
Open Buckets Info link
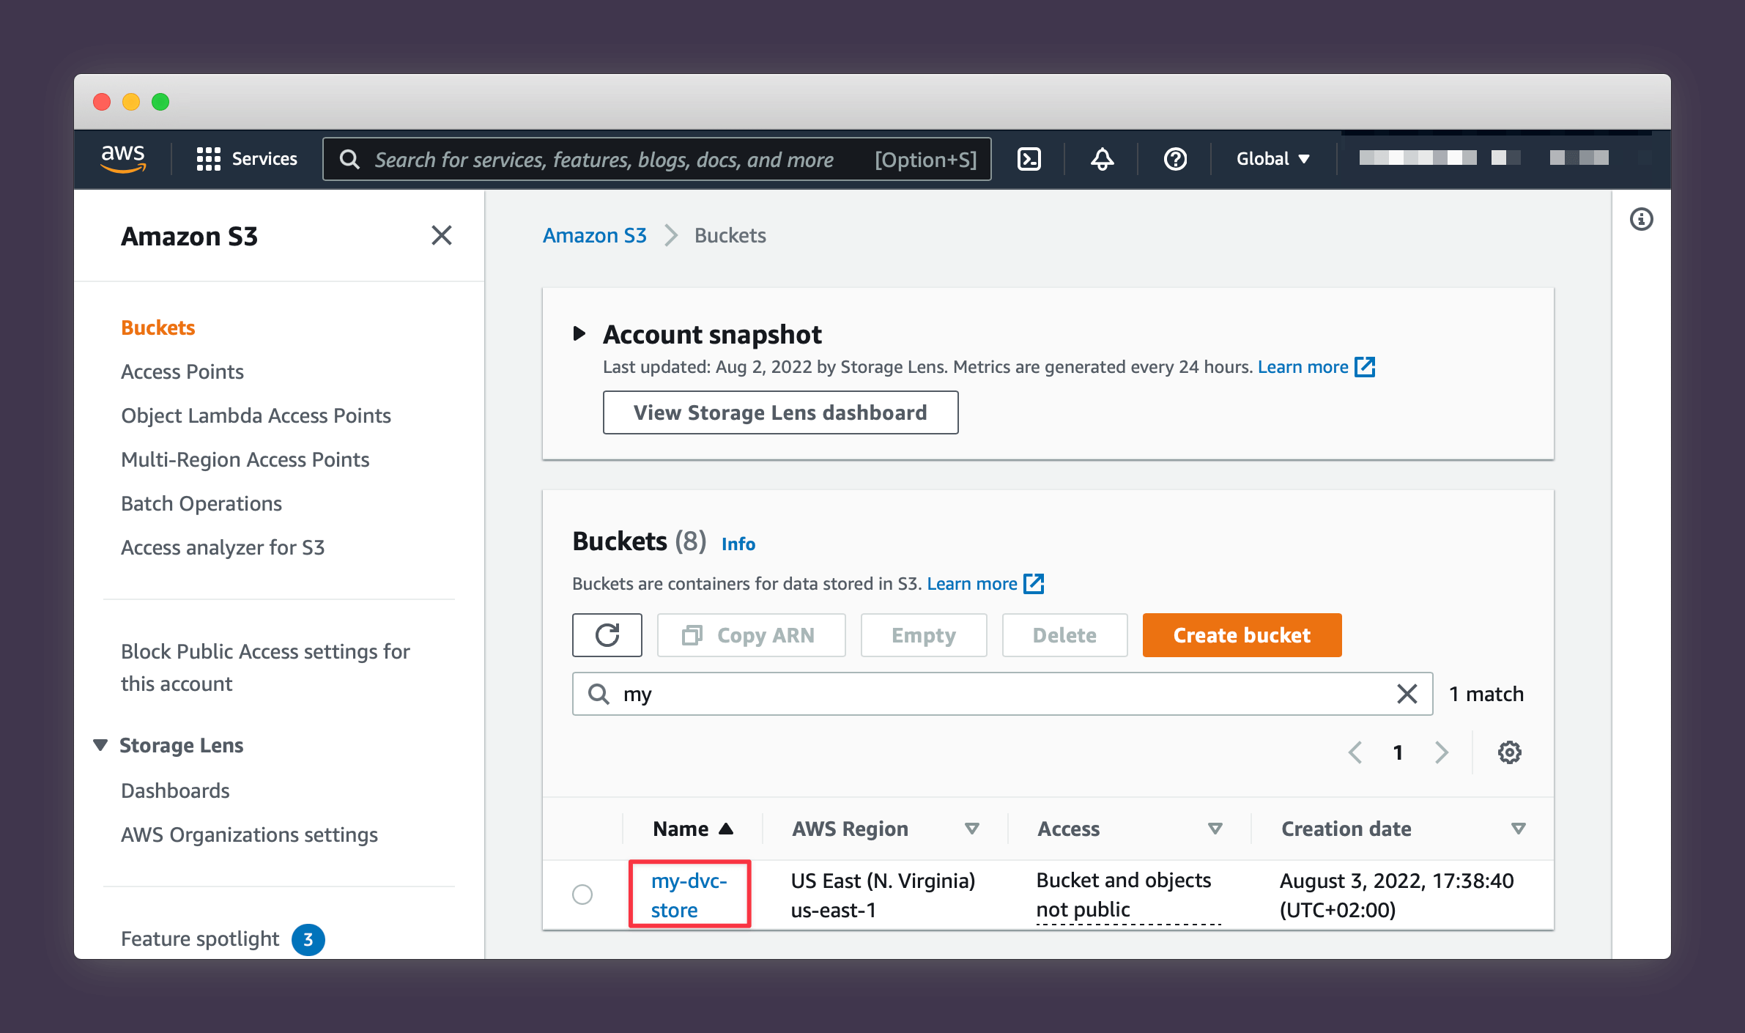(738, 544)
